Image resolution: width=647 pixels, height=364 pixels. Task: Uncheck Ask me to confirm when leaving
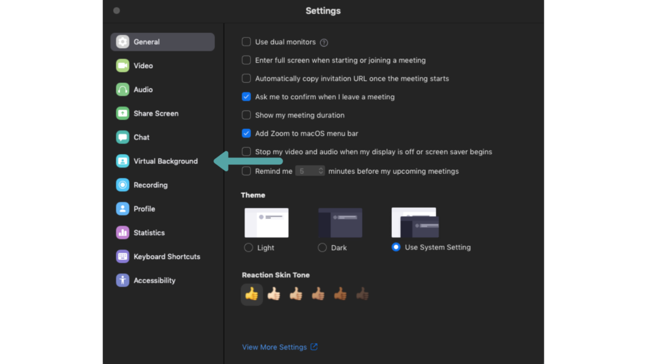click(246, 97)
